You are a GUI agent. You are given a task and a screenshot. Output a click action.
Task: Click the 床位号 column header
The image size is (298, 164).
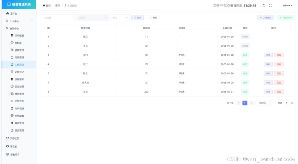pos(182,28)
